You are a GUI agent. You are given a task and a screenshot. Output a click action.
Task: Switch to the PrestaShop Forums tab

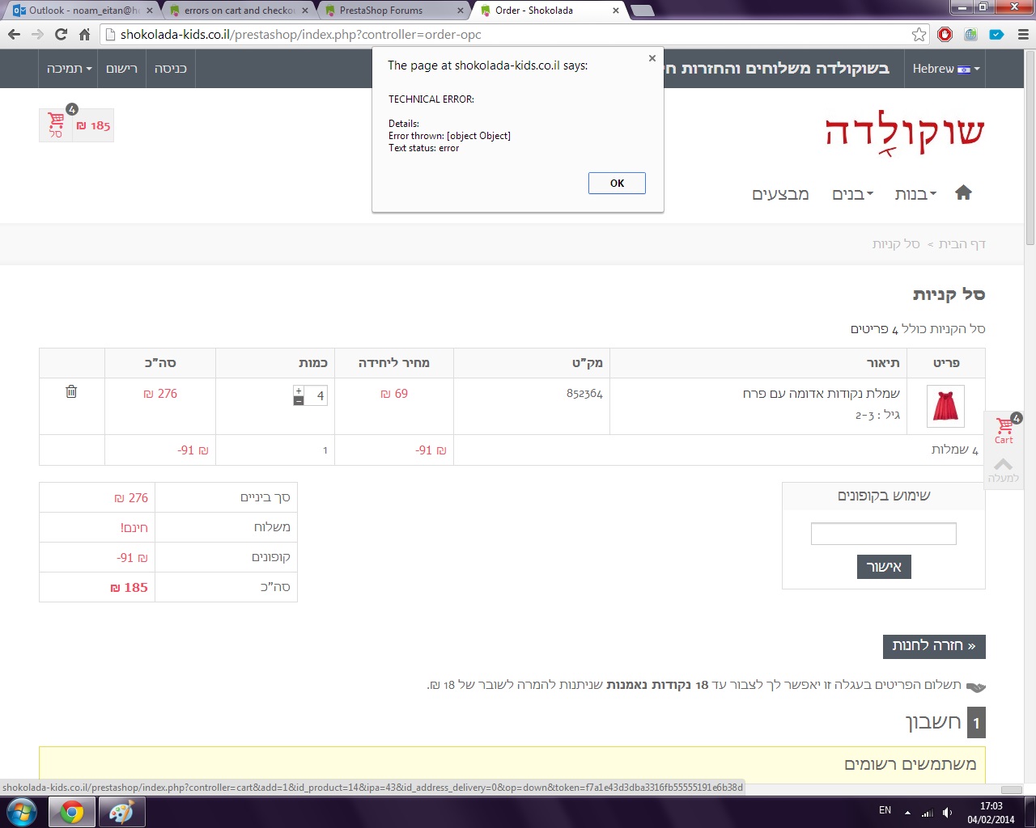(x=393, y=11)
